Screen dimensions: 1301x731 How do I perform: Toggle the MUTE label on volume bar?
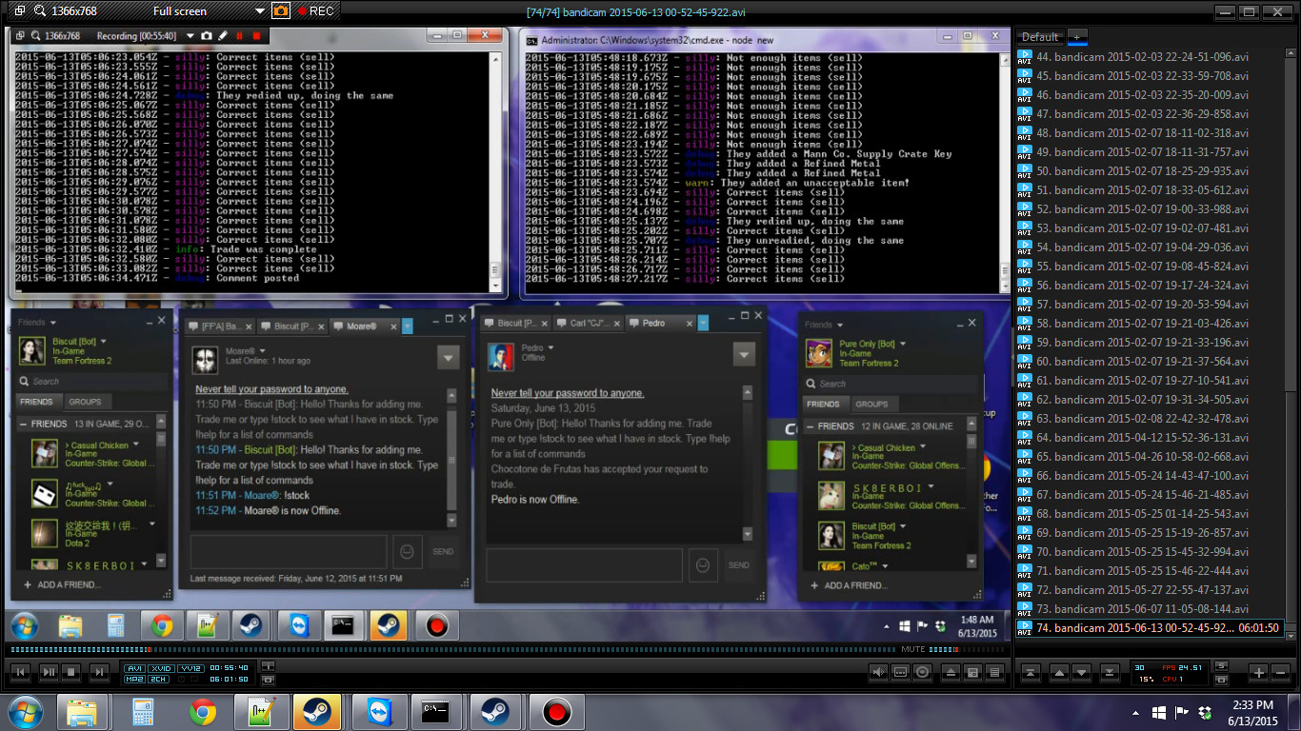[912, 650]
